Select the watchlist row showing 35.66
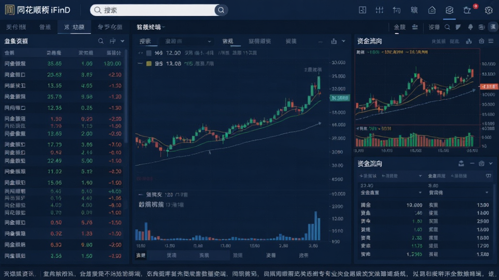 tap(63, 64)
